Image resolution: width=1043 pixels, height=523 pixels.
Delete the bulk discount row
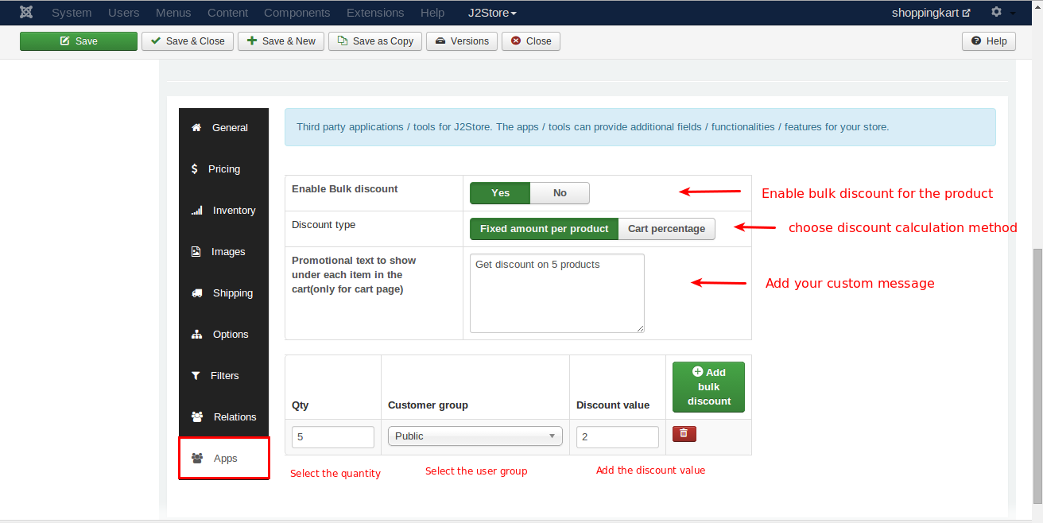684,434
